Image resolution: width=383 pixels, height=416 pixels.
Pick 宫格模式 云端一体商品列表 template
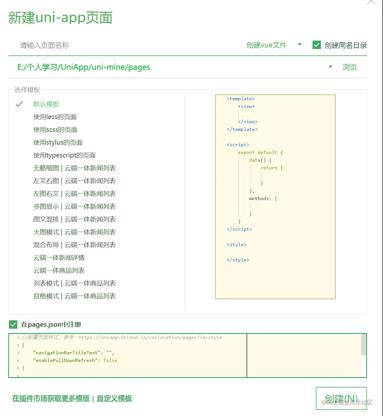[74, 296]
